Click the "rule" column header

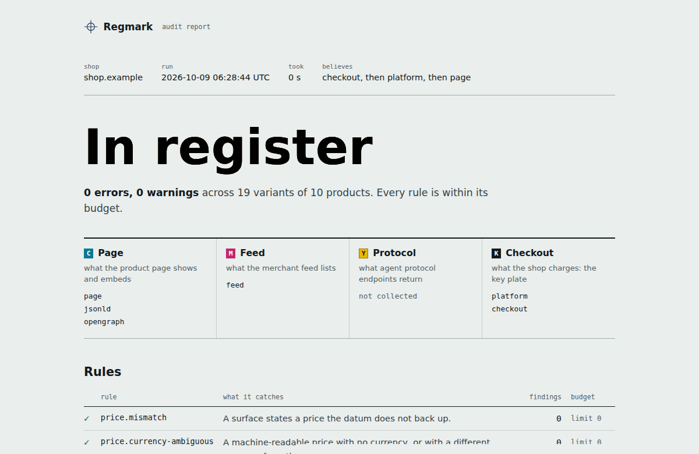click(x=109, y=397)
